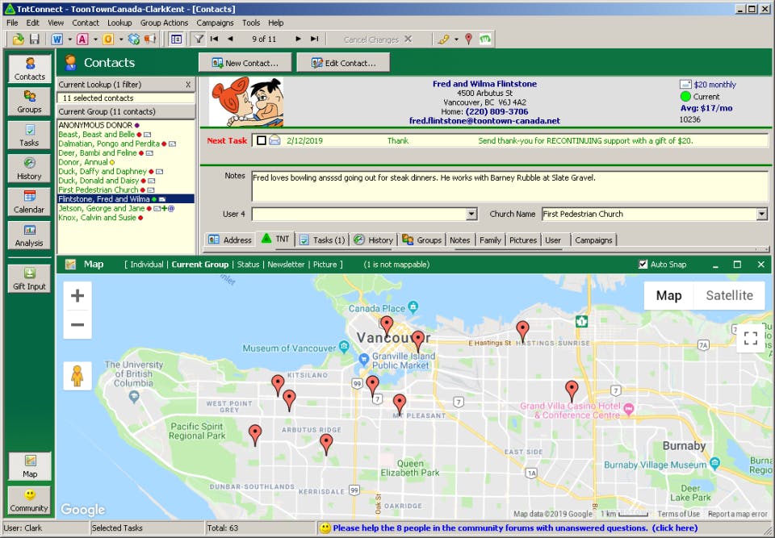Screen dimensions: 775x538
Task: Click the map pin toolbar icon
Action: click(x=468, y=39)
